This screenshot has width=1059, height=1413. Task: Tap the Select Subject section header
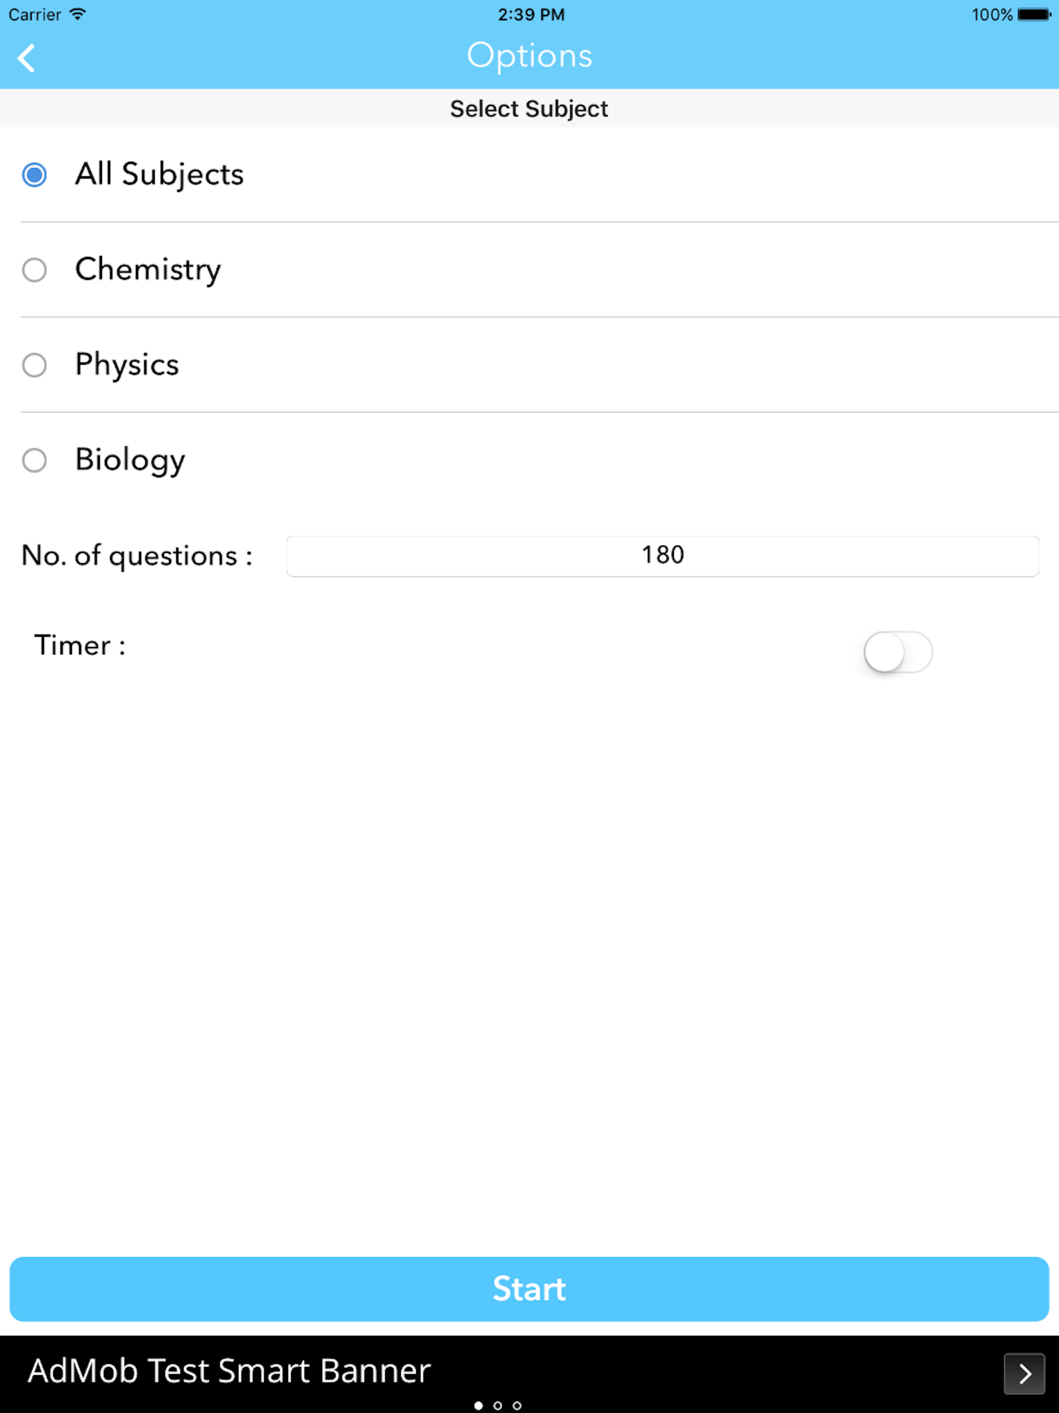coord(529,109)
